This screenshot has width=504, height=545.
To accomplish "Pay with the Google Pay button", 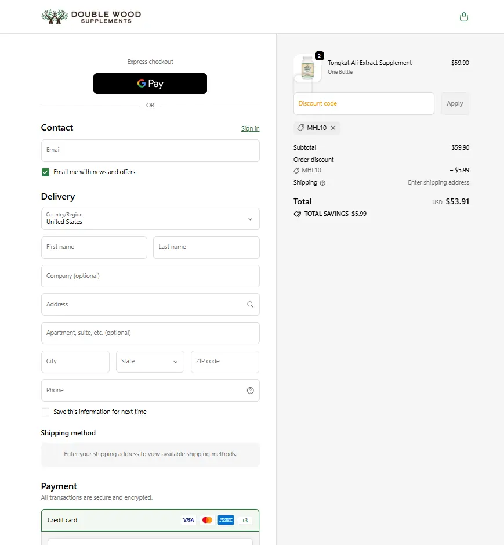I will 150,84.
